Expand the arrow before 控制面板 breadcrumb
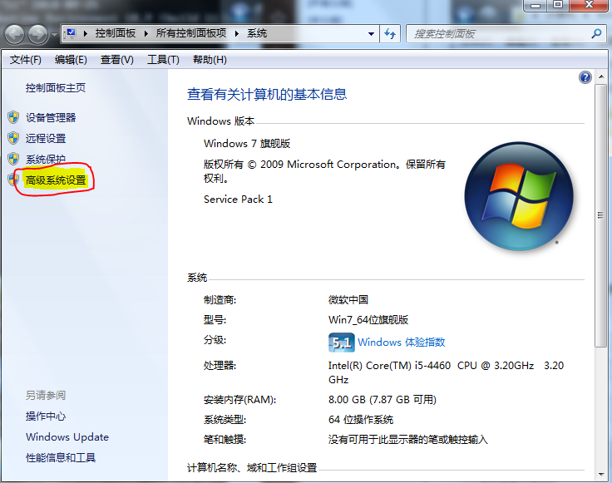The width and height of the screenshot is (612, 483). pos(86,33)
